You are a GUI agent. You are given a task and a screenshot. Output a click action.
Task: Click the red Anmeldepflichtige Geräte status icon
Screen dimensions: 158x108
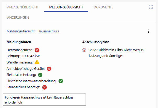tap(49, 68)
